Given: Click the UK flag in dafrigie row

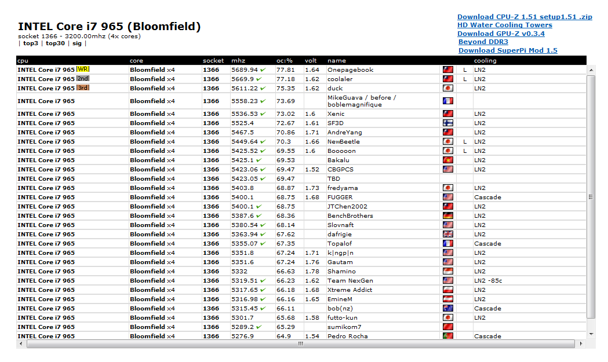Looking at the screenshot, I should click(448, 235).
